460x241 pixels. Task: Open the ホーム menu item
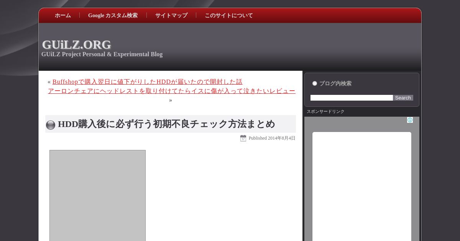[62, 16]
